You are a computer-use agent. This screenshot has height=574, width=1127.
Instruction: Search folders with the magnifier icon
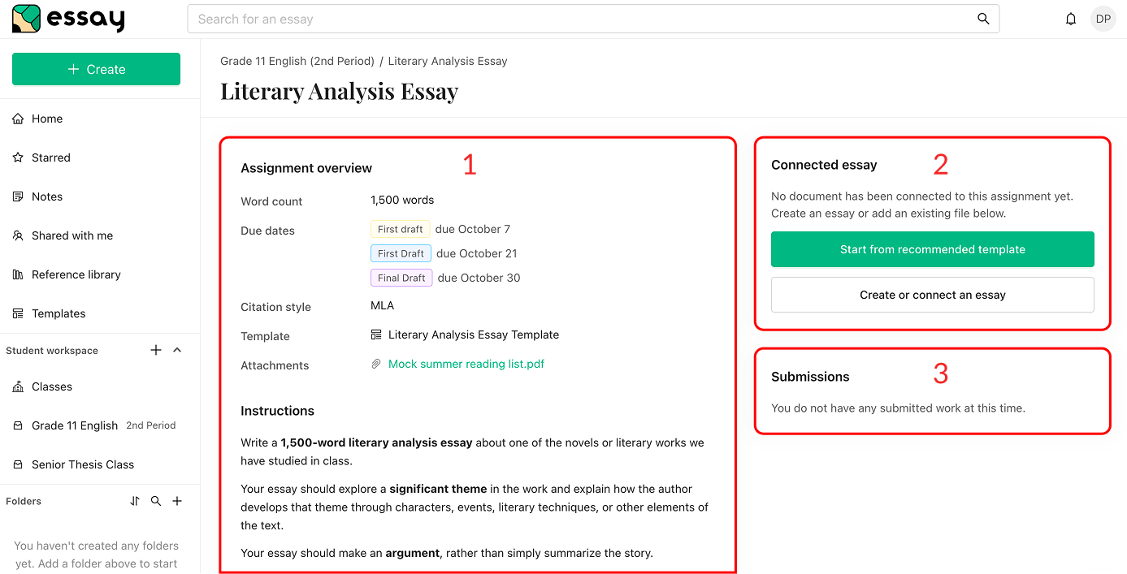click(156, 501)
